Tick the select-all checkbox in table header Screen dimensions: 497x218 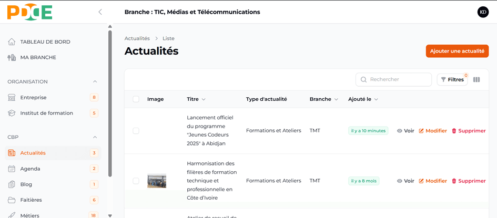tap(136, 99)
